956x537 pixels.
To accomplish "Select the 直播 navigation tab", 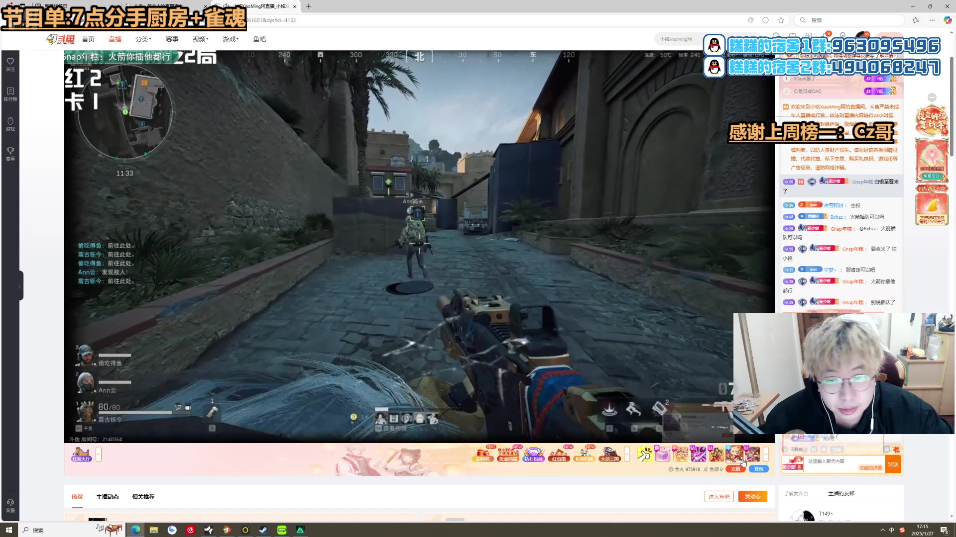I will pos(115,39).
